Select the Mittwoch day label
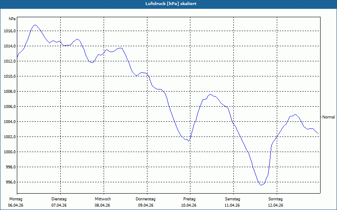Image resolution: width=337 pixels, height=210 pixels. [103, 199]
